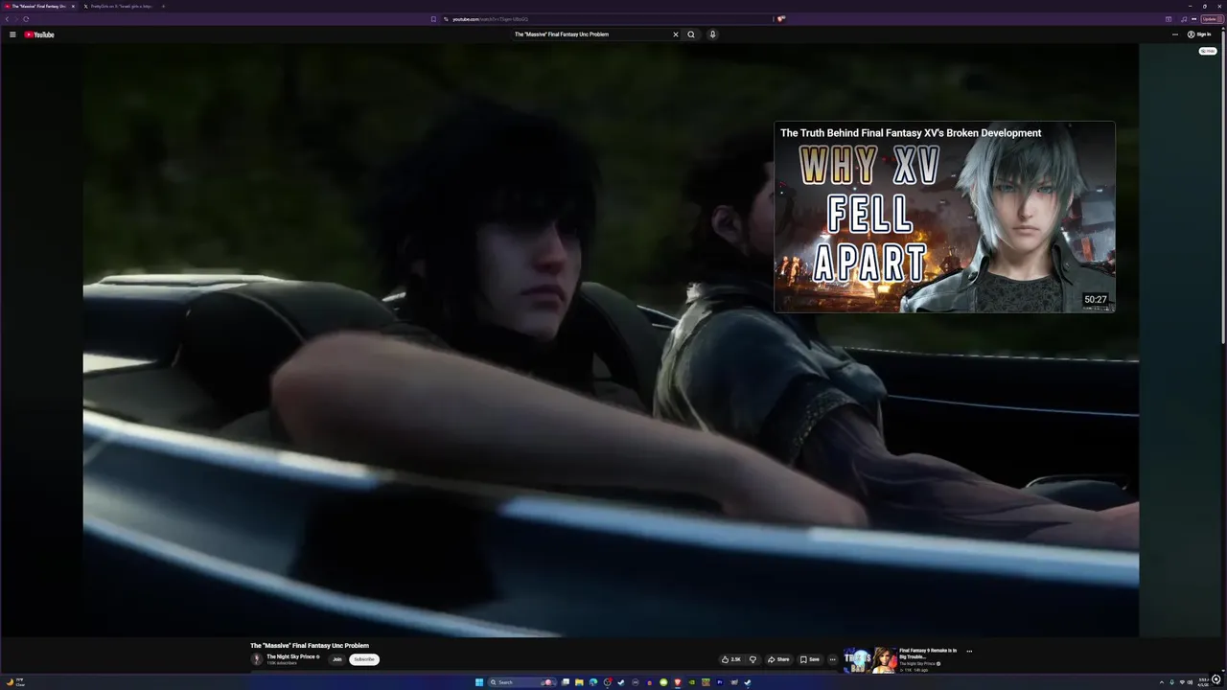Open YouTube settings three-dot menu
The width and height of the screenshot is (1227, 690).
pyautogui.click(x=1175, y=34)
